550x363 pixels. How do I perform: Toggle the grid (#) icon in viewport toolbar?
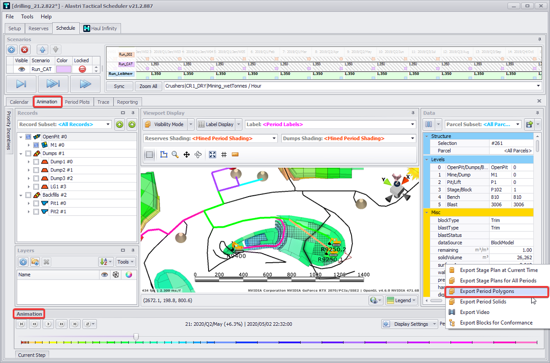click(224, 155)
